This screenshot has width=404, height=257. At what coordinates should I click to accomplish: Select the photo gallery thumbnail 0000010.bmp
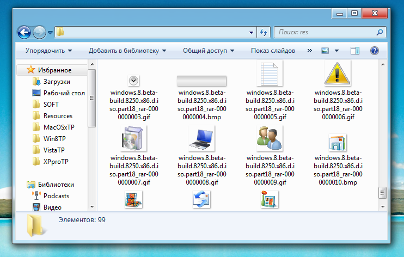coord(338,143)
